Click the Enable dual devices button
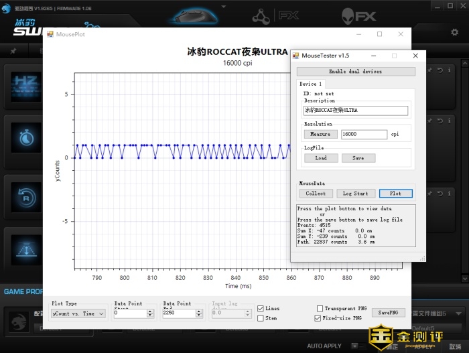 tap(355, 72)
